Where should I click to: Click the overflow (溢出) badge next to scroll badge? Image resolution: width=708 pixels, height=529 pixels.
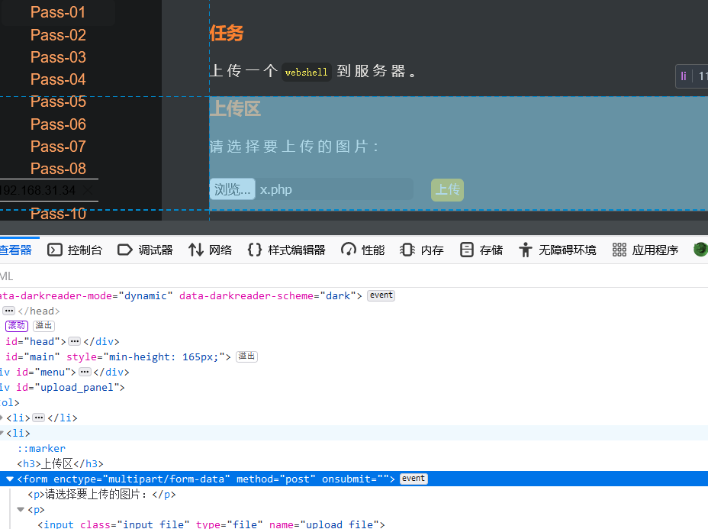point(43,326)
